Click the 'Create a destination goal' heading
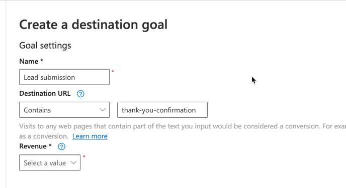This screenshot has width=346, height=188. [x=94, y=25]
